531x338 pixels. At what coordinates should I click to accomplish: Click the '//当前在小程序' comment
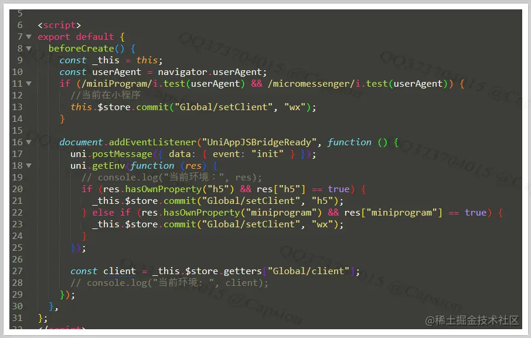coord(105,95)
